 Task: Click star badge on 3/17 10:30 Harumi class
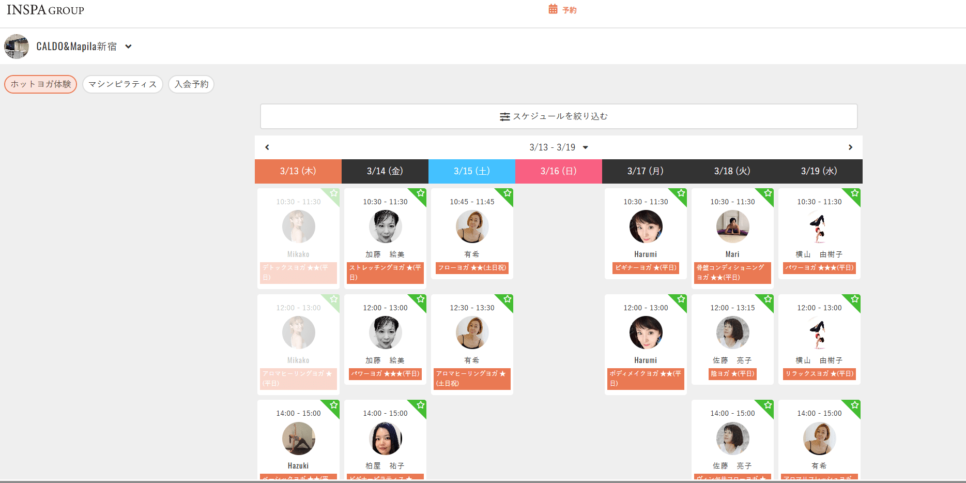(x=681, y=193)
